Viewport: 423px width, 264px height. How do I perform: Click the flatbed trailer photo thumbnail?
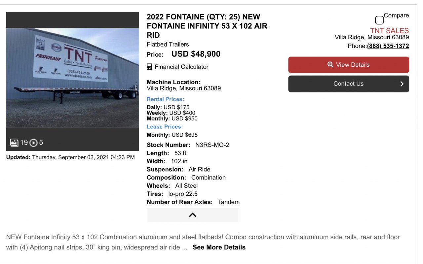click(x=72, y=78)
